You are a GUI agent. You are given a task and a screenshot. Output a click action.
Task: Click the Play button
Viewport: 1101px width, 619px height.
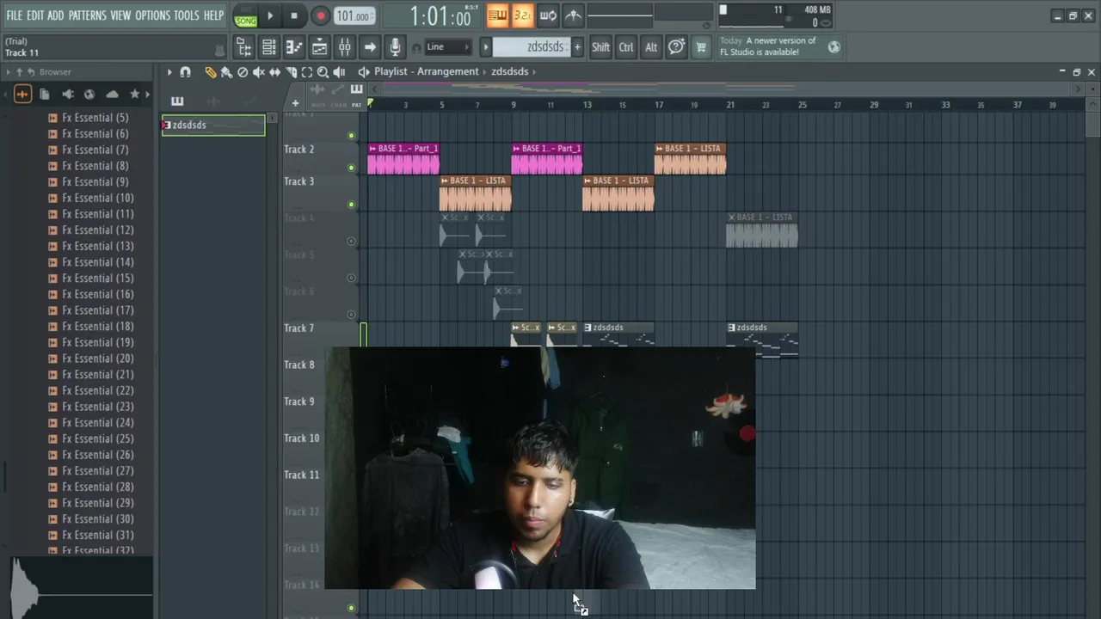pyautogui.click(x=270, y=15)
